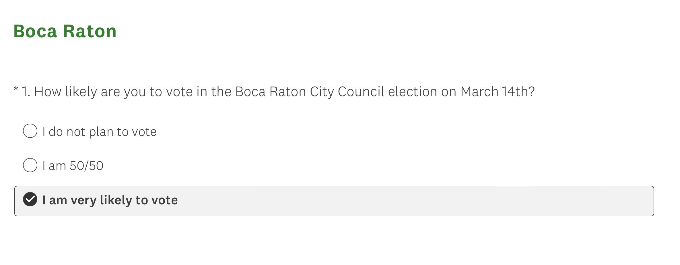Click the question number "1."
680x265 pixels.
tap(26, 92)
